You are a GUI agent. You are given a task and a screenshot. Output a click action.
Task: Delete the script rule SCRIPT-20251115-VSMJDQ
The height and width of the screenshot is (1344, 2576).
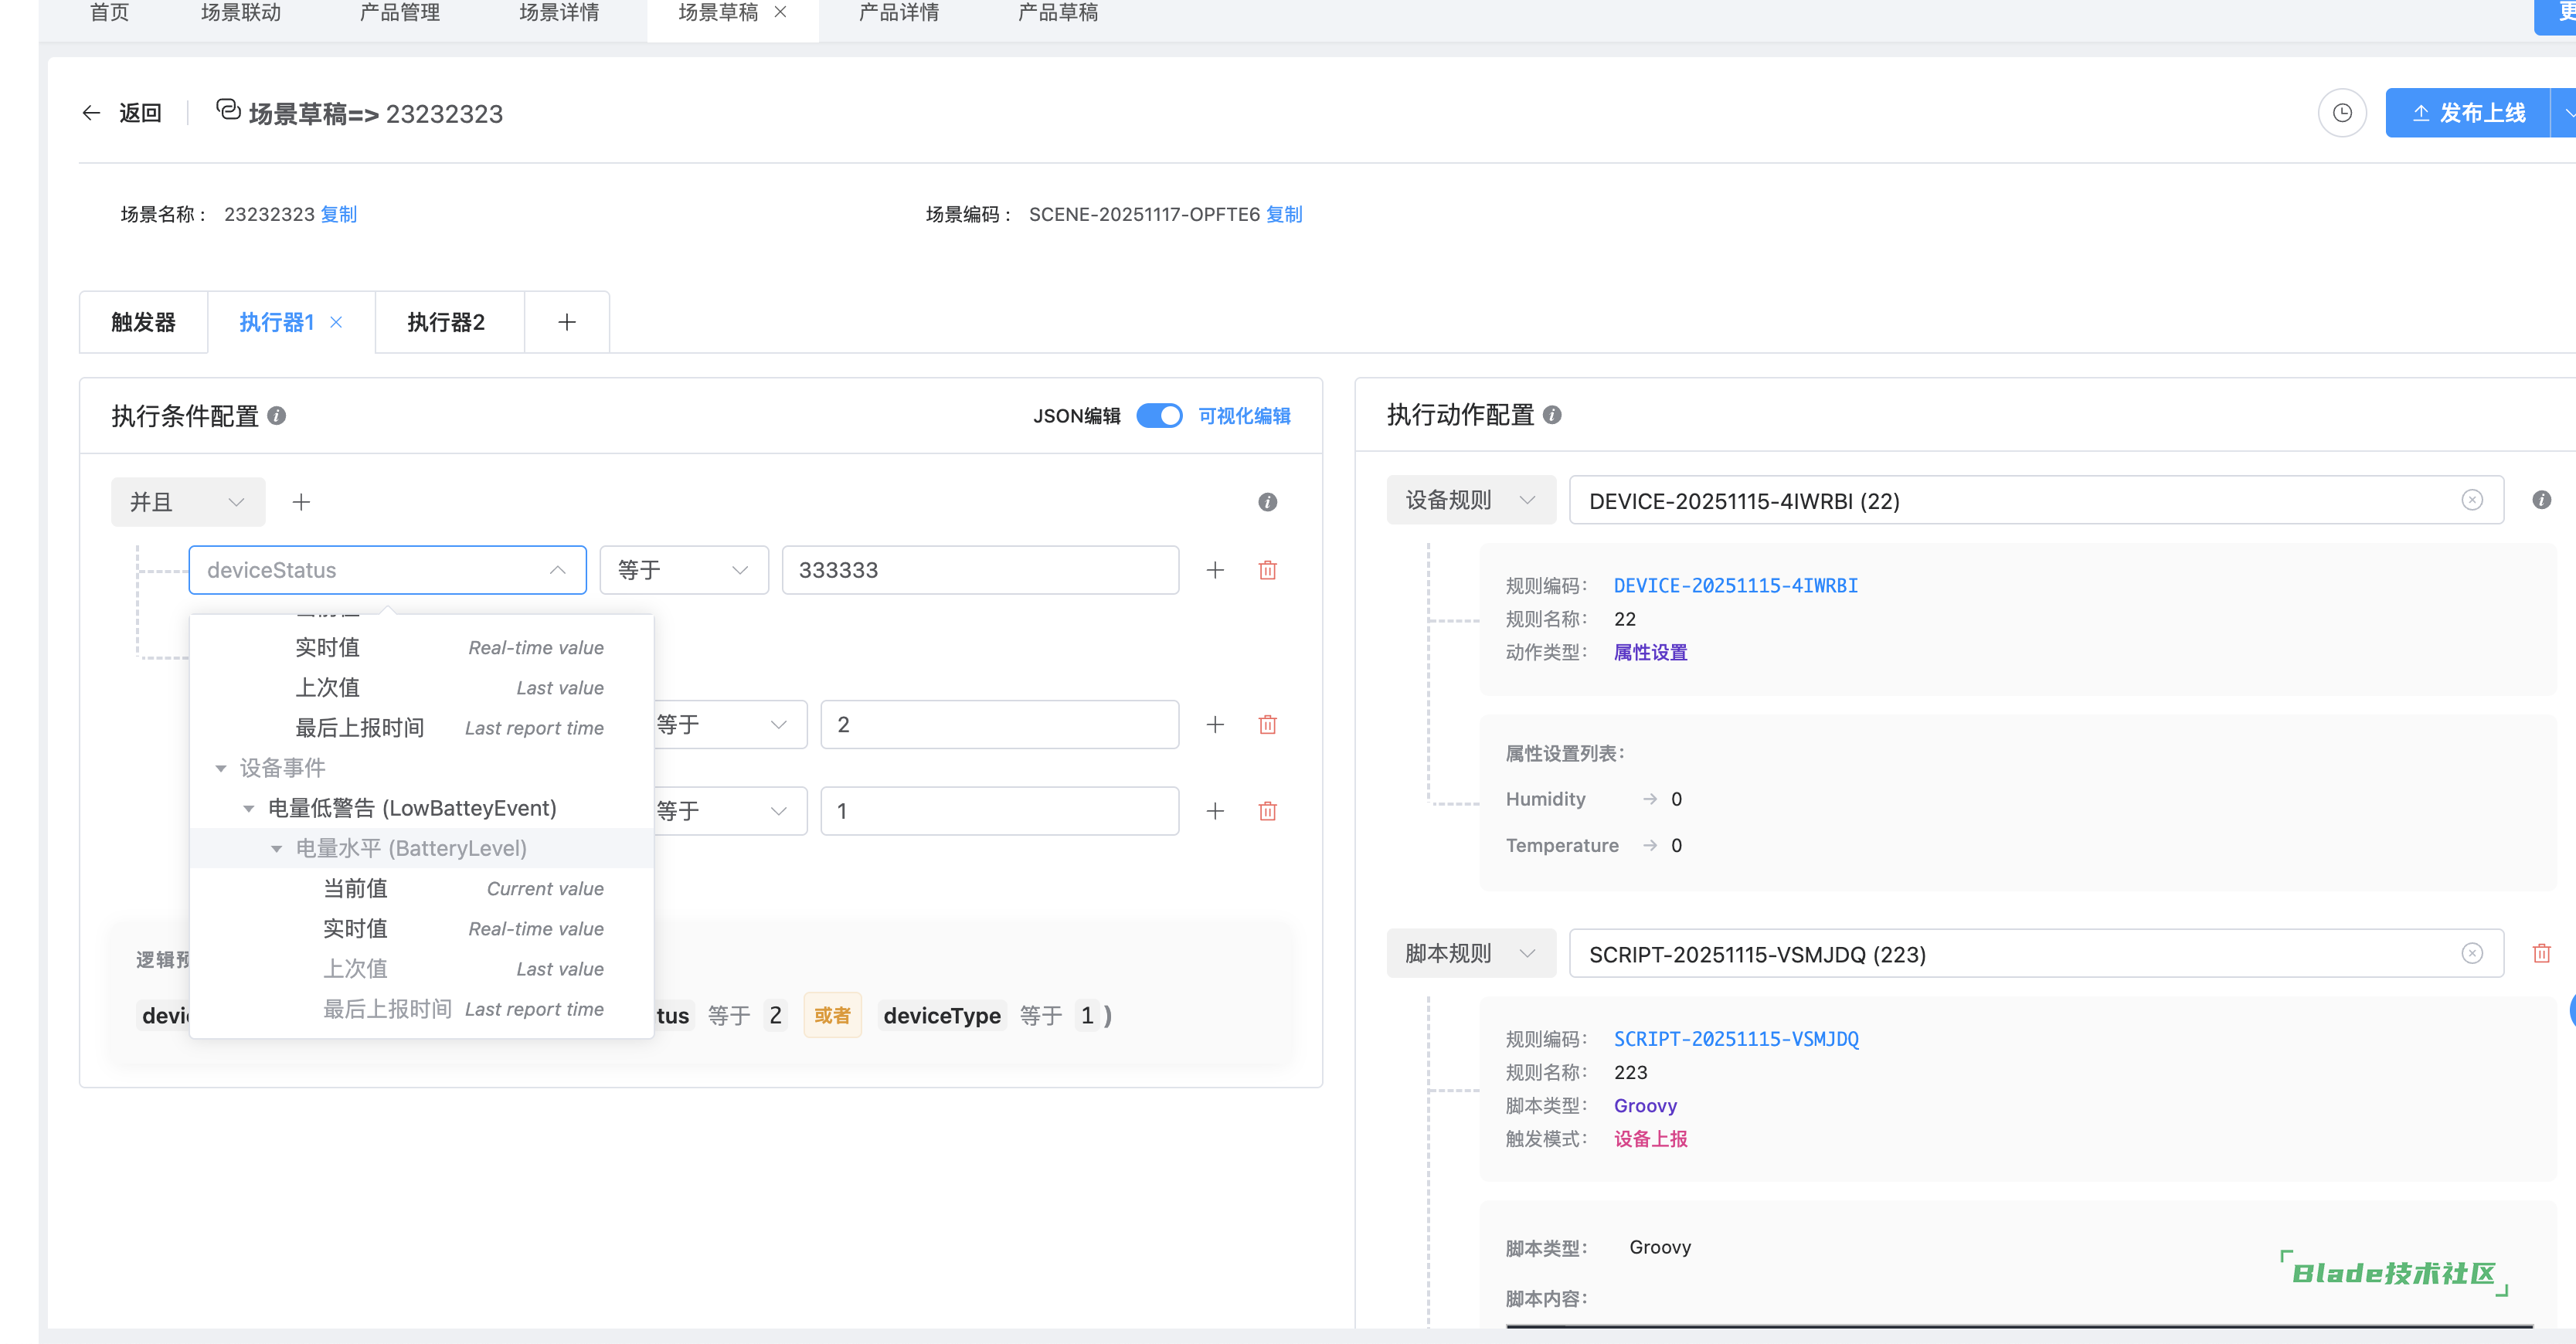(2541, 953)
